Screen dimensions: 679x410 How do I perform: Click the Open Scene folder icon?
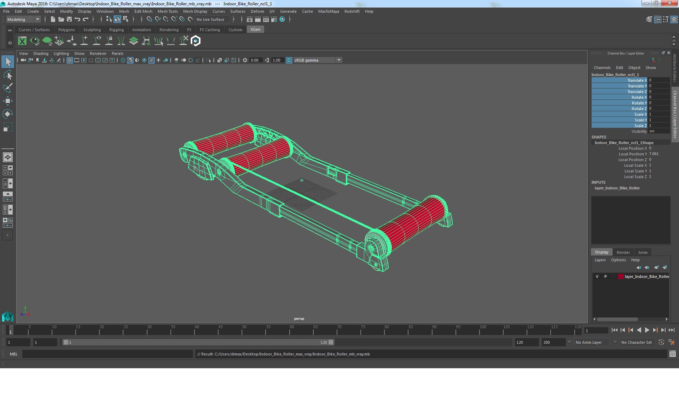tap(61, 19)
